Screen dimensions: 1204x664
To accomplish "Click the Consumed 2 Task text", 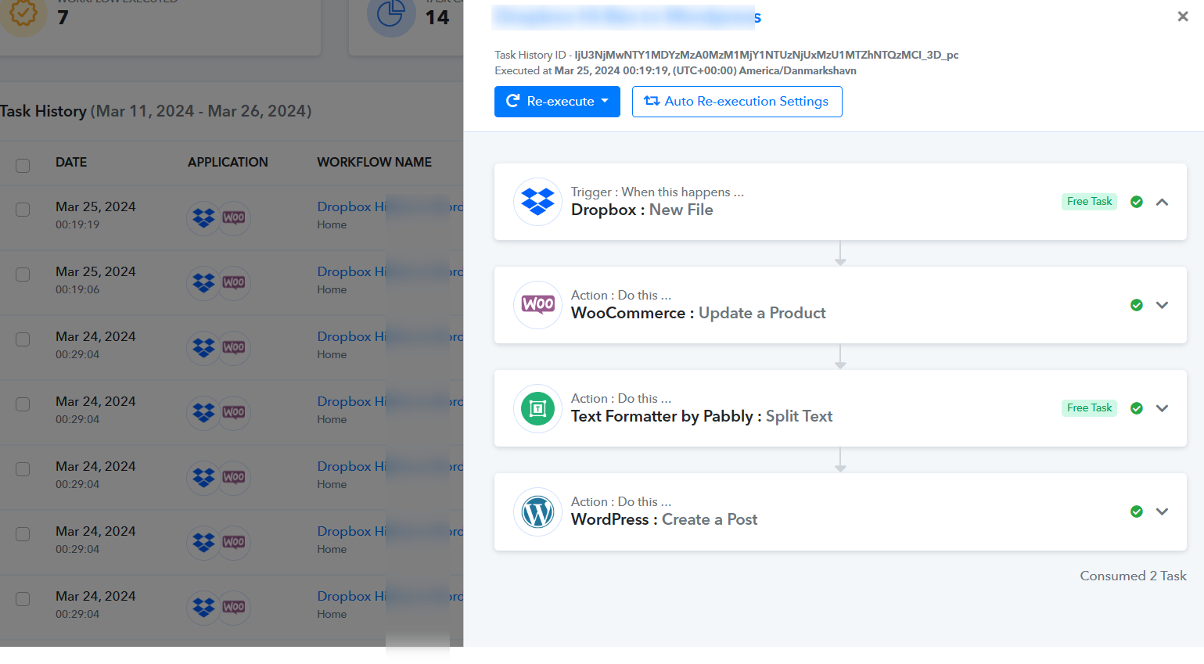I will [x=1133, y=576].
